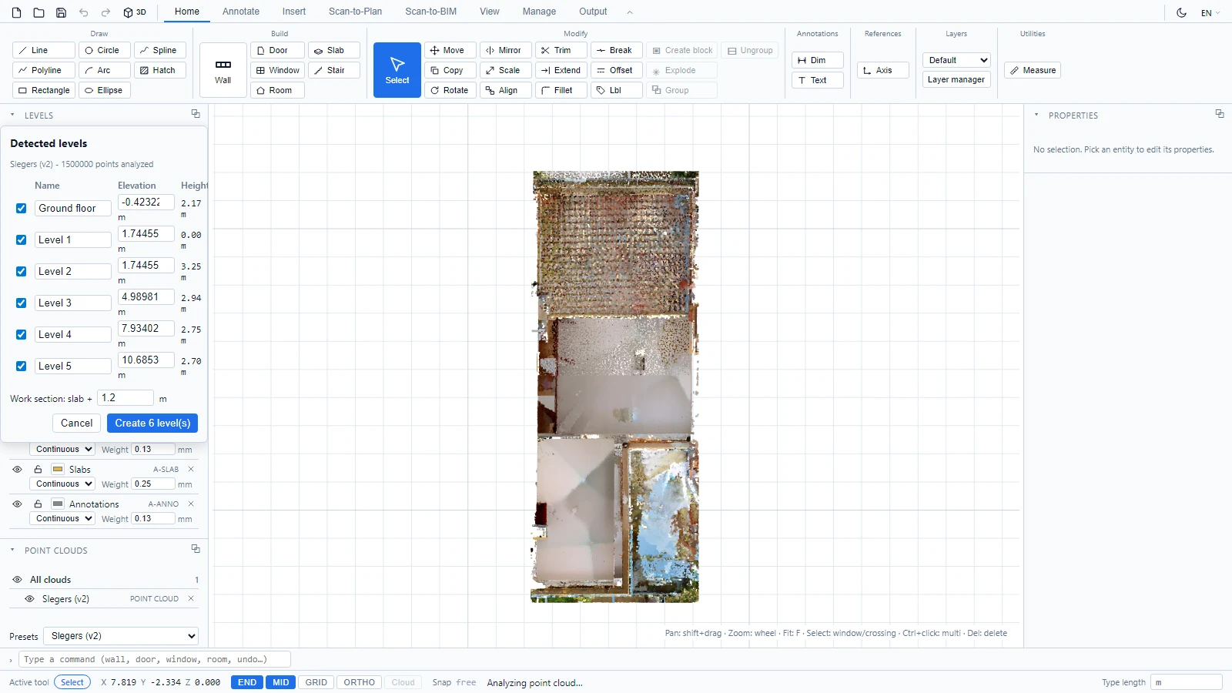Collapse the LEVELS panel
Screen dimensions: 1232x693
[x=12, y=115]
